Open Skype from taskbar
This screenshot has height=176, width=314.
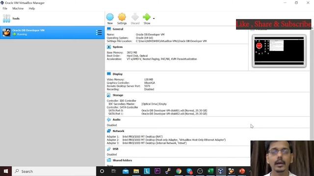(189, 171)
